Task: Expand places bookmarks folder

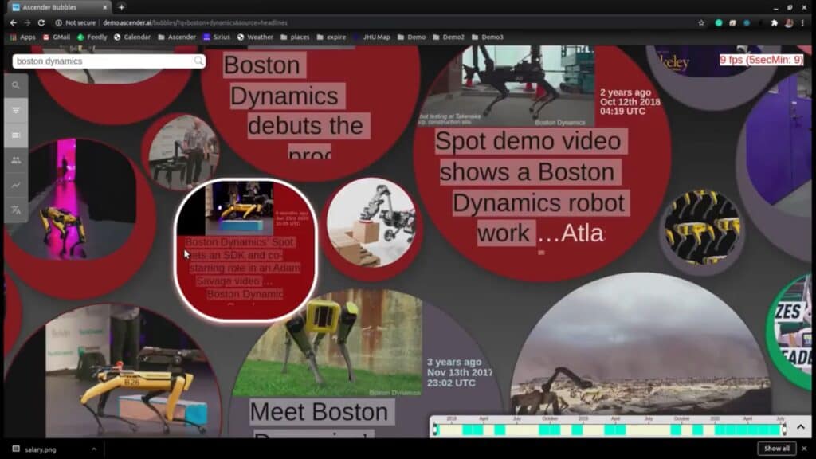Action: (295, 37)
